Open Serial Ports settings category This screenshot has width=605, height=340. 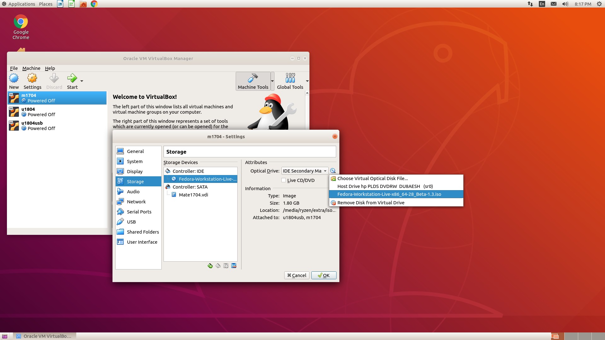(138, 212)
